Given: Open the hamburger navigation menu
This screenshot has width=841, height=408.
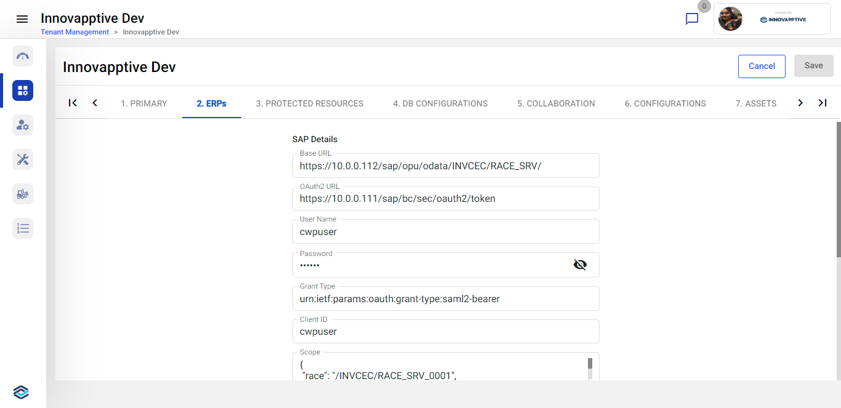Looking at the screenshot, I should point(22,19).
